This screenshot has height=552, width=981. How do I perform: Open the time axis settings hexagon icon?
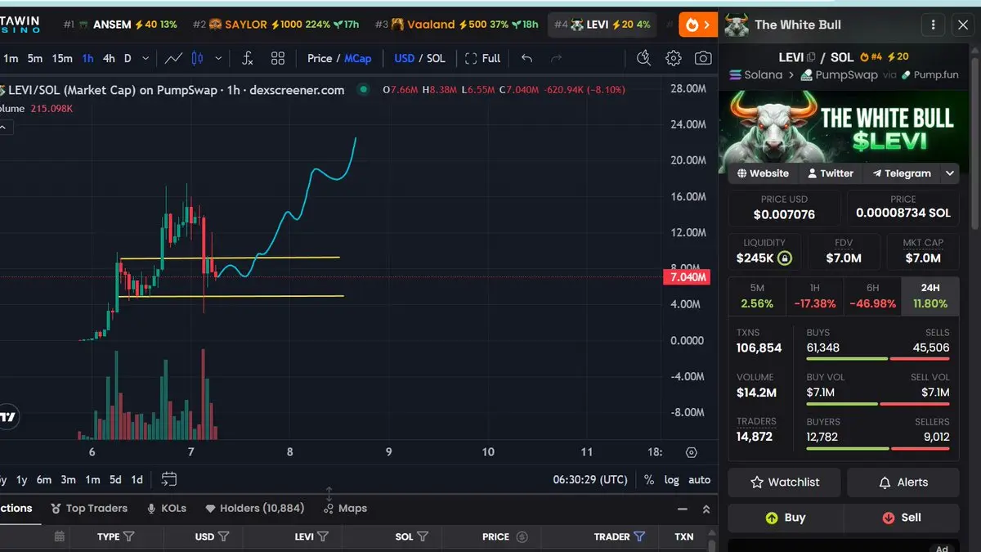coord(692,452)
